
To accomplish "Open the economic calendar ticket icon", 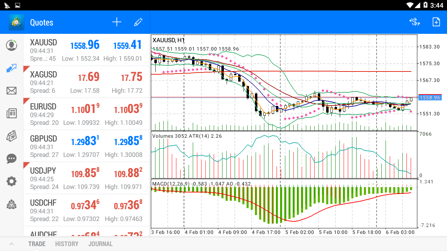I will pos(12,136).
